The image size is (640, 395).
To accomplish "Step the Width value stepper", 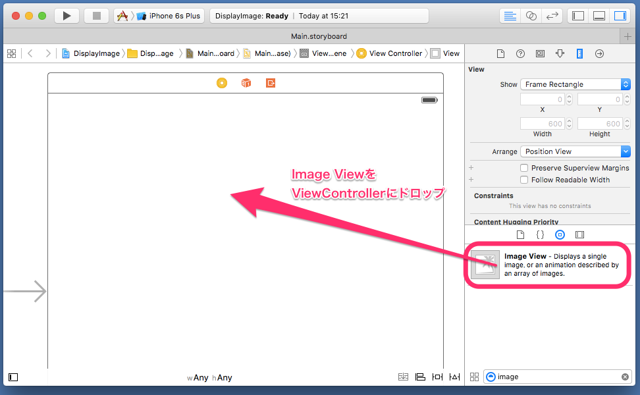I will (570, 124).
